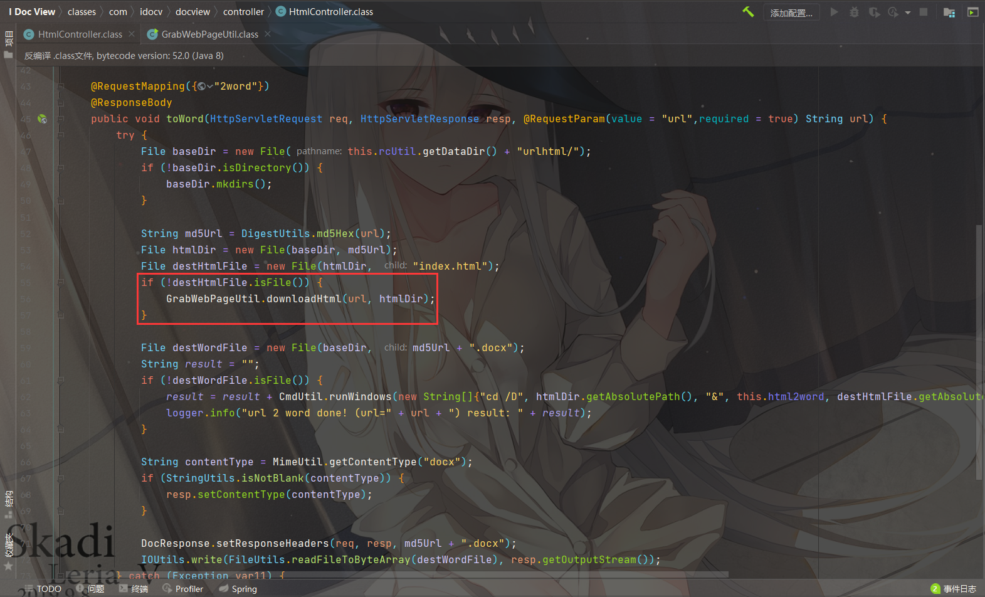This screenshot has height=597, width=985.
Task: Open dropdown arrow next to profiler run icon
Action: [x=907, y=13]
